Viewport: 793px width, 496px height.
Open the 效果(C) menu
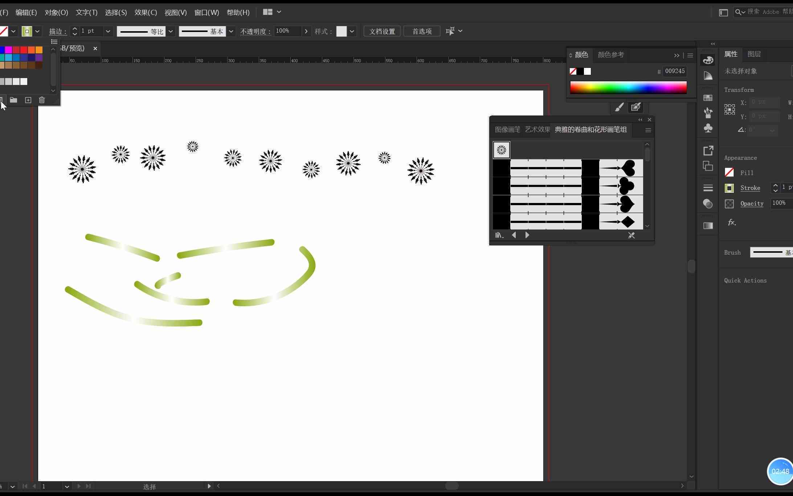pos(146,12)
